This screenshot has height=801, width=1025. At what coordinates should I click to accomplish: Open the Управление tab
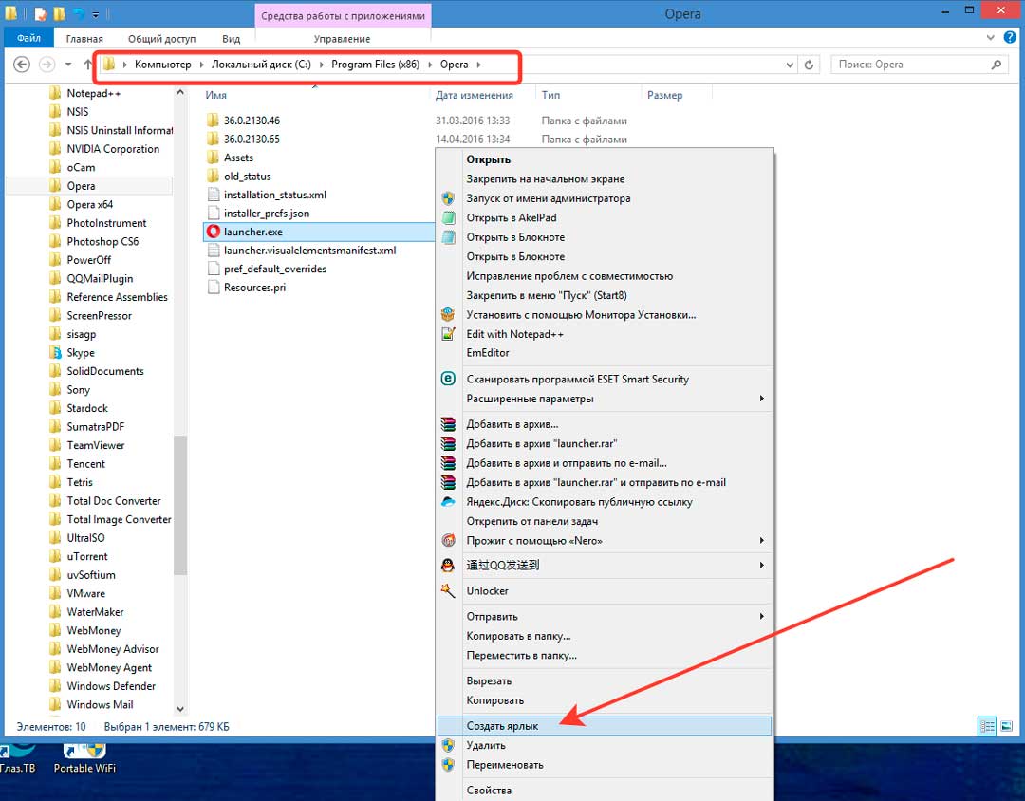[342, 39]
